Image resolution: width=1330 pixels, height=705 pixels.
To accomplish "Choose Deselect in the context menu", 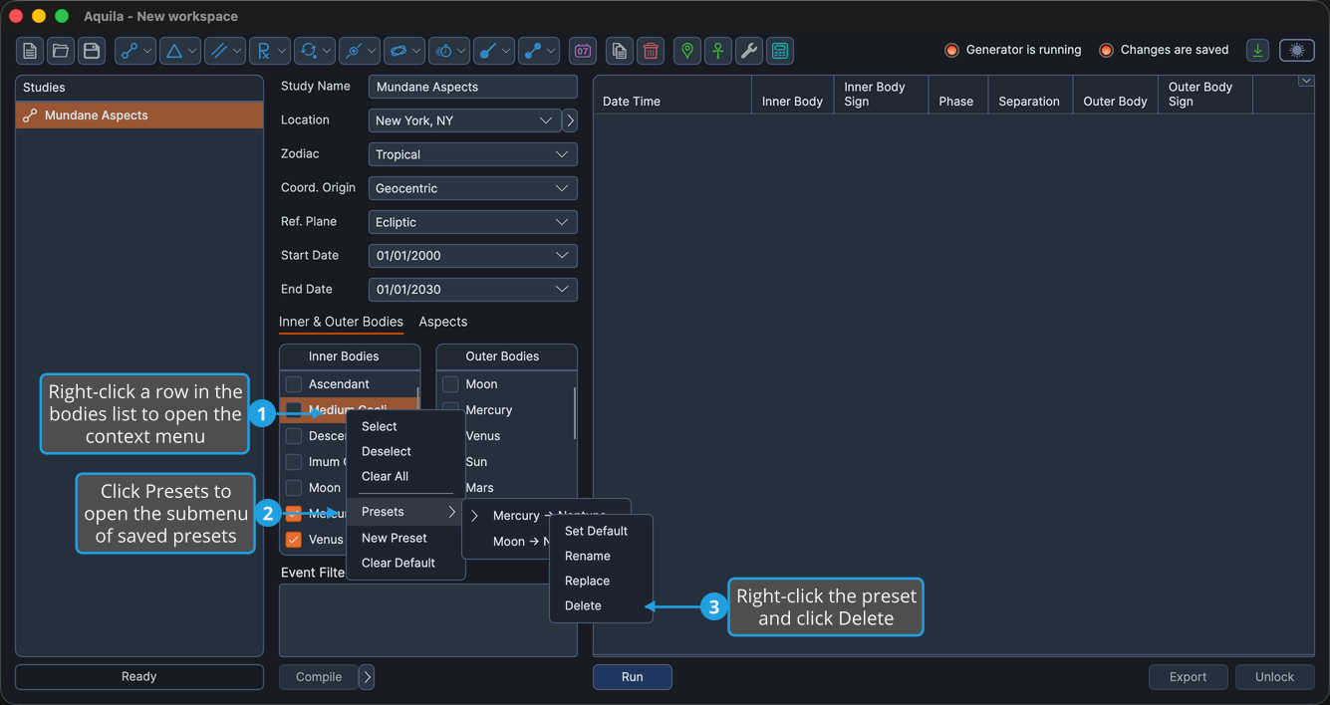I will (405, 451).
